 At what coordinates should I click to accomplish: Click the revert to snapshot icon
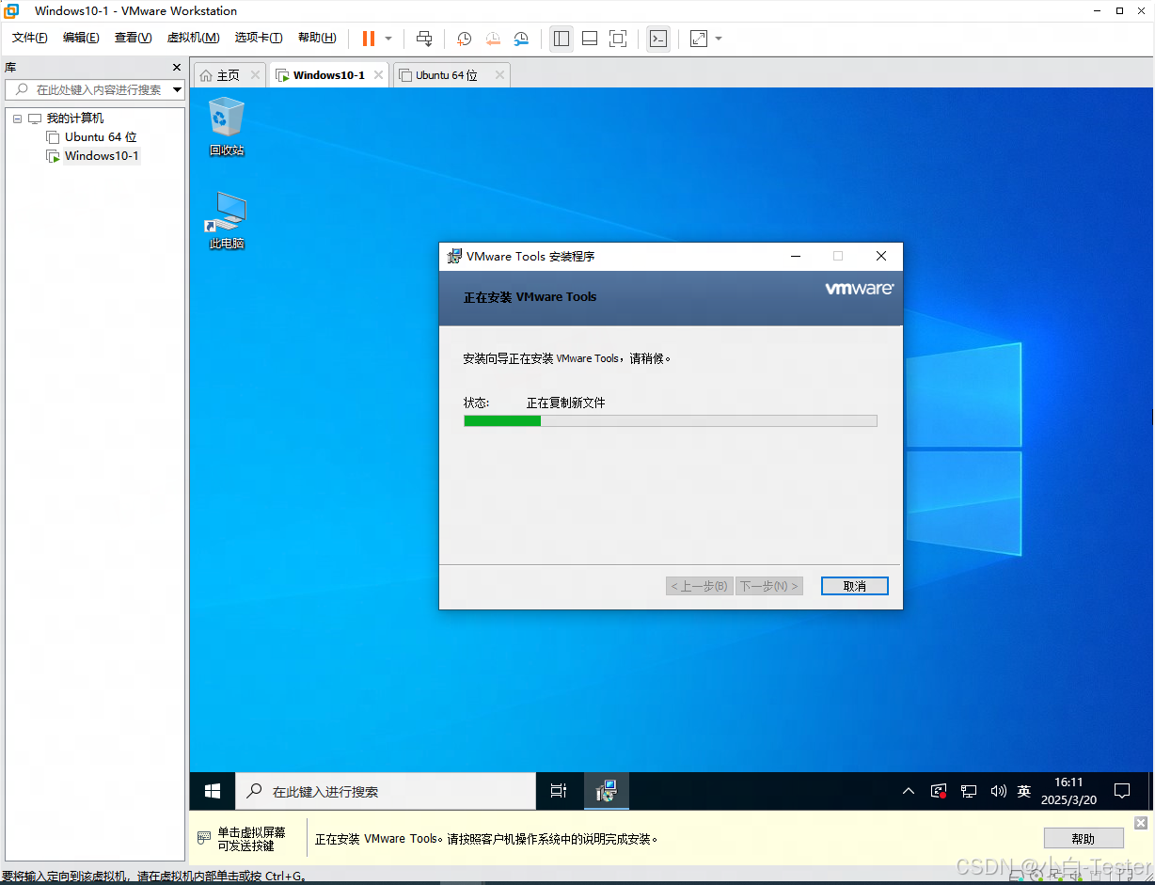pos(493,39)
